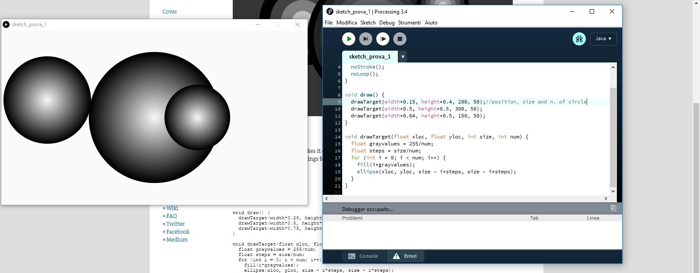Click the Processing logo icon in title bar
The height and width of the screenshot is (273, 700).
coord(330,11)
